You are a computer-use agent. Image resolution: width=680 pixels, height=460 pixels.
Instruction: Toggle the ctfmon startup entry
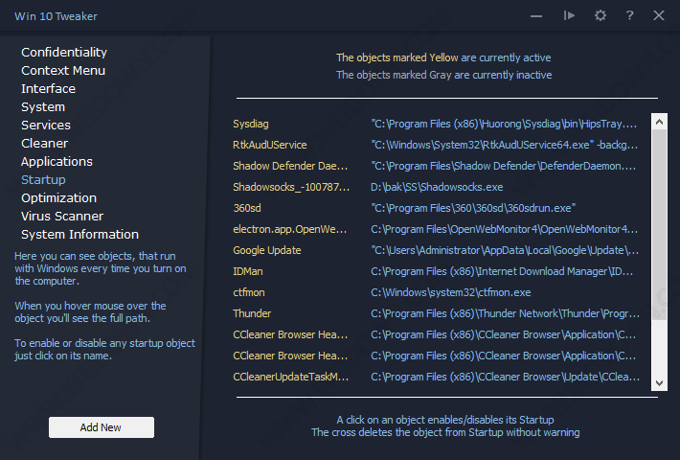(248, 292)
